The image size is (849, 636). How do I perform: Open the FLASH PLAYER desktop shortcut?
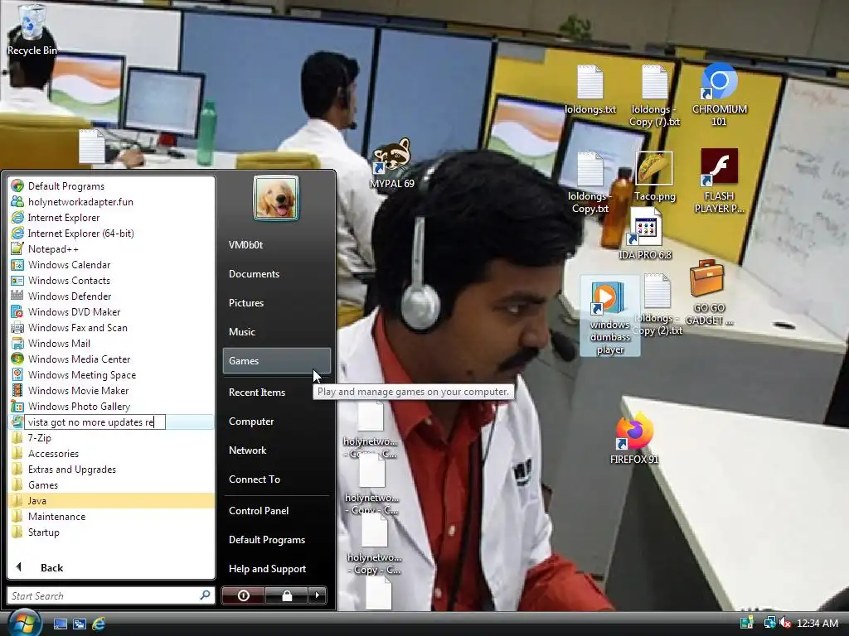[719, 181]
